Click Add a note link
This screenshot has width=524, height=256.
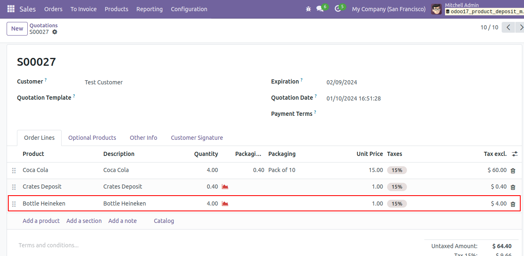coord(122,221)
